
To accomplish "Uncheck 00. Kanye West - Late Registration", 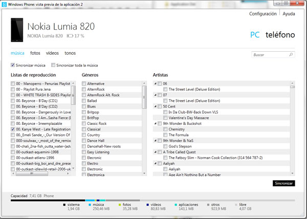I will coord(13,129).
